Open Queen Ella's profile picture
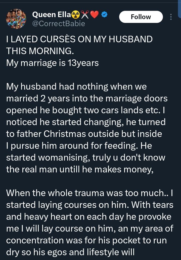Viewport: 181px width, 260px height. (16, 18)
